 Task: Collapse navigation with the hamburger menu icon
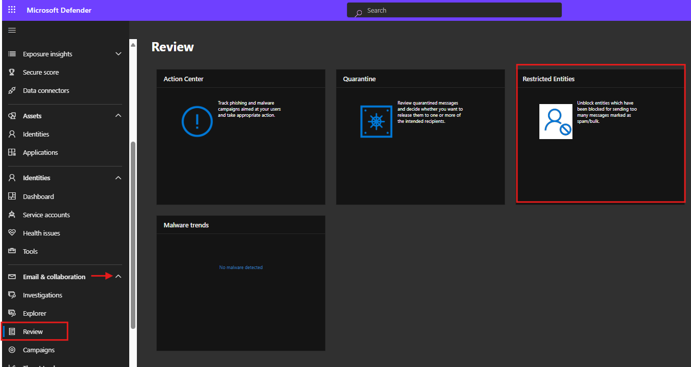coord(12,30)
